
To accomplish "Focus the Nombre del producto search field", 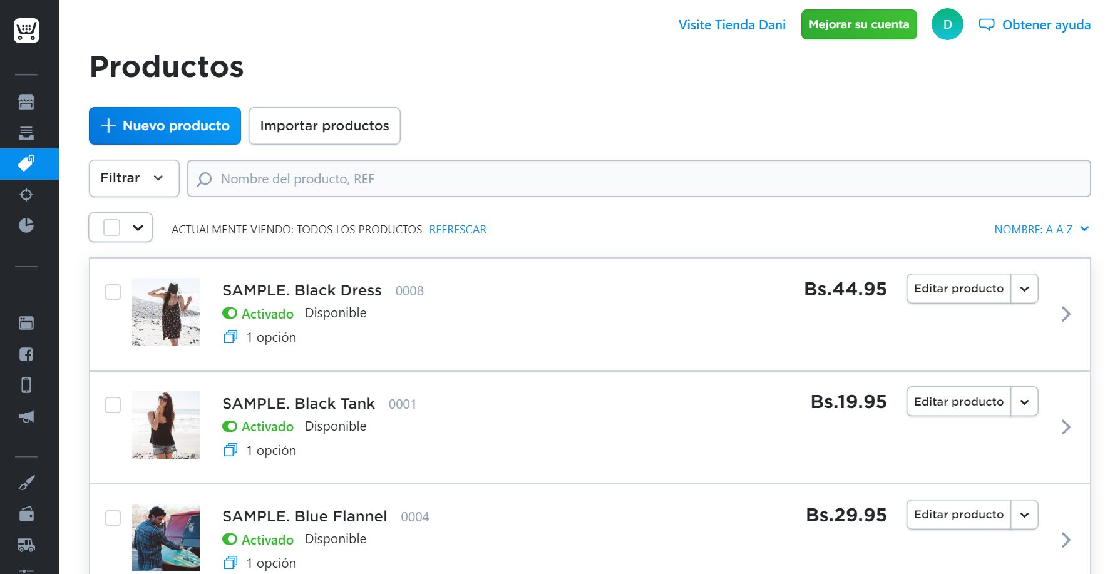I will click(639, 178).
